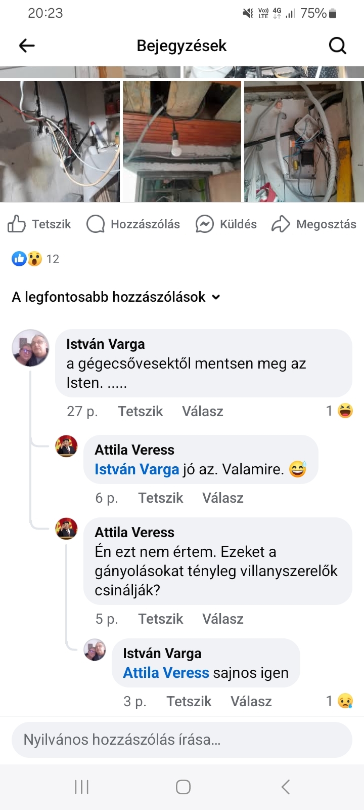This screenshot has width=364, height=810.
Task: Tap the 'Nyilvános hozzászólás írása' comment field
Action: coord(182,740)
